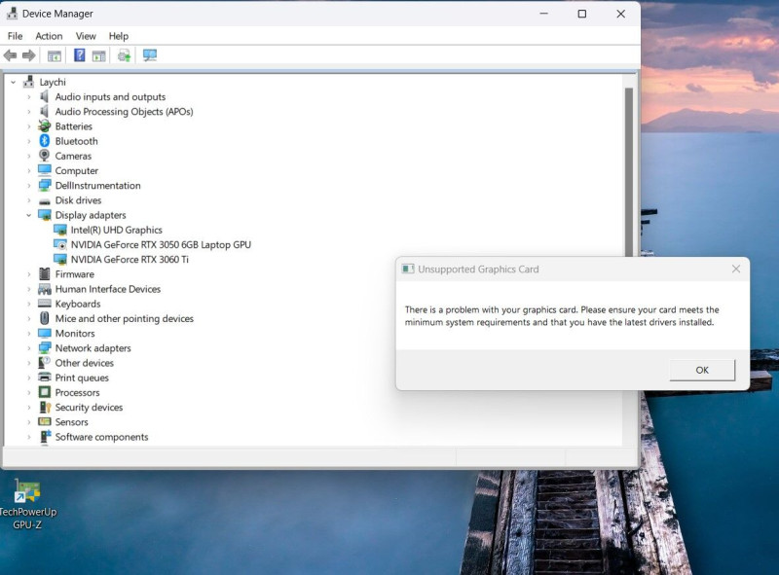
Task: Click the Laychi computer root icon
Action: click(x=29, y=82)
